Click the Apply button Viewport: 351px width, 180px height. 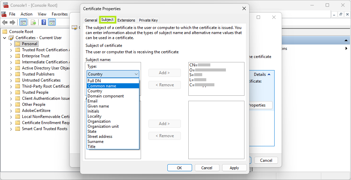click(x=234, y=168)
